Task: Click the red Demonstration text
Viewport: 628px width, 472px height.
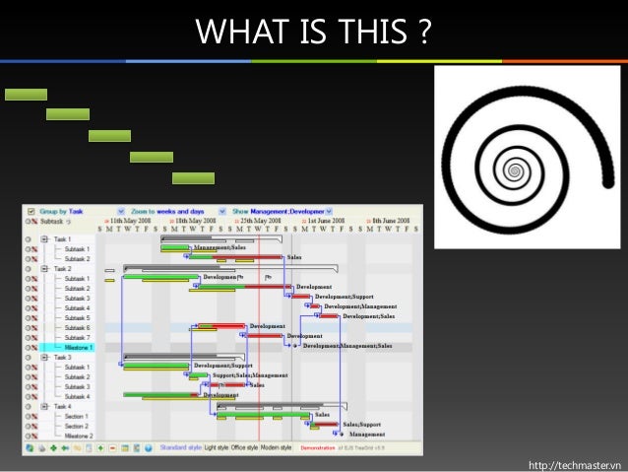Action: 318,448
